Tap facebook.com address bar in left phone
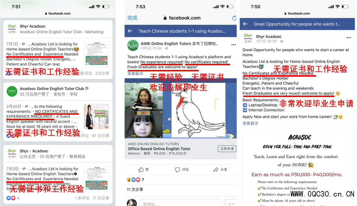The height and width of the screenshot is (206, 357). tap(58, 13)
